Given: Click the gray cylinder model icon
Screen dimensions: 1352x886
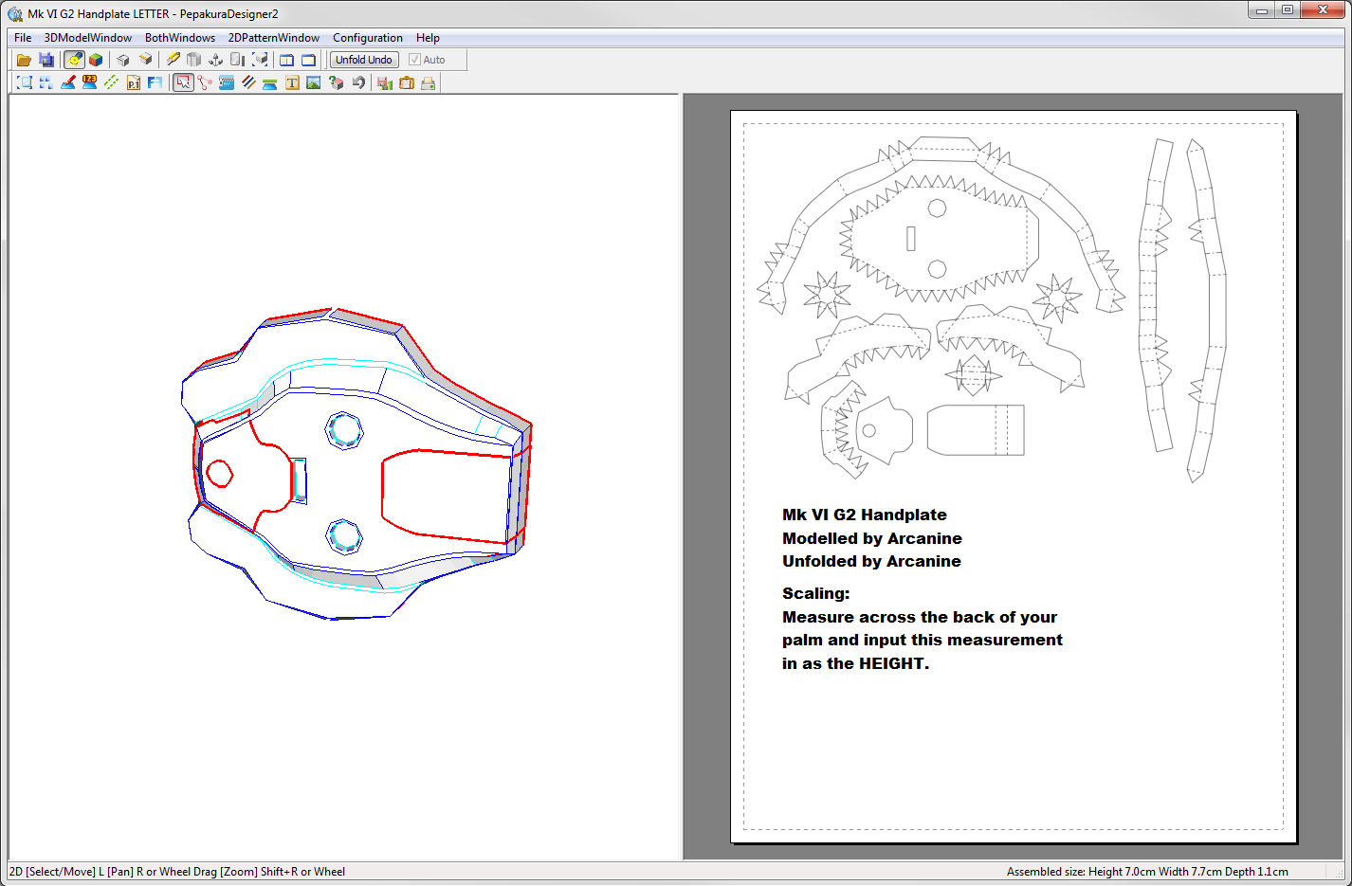Looking at the screenshot, I should coord(194,60).
